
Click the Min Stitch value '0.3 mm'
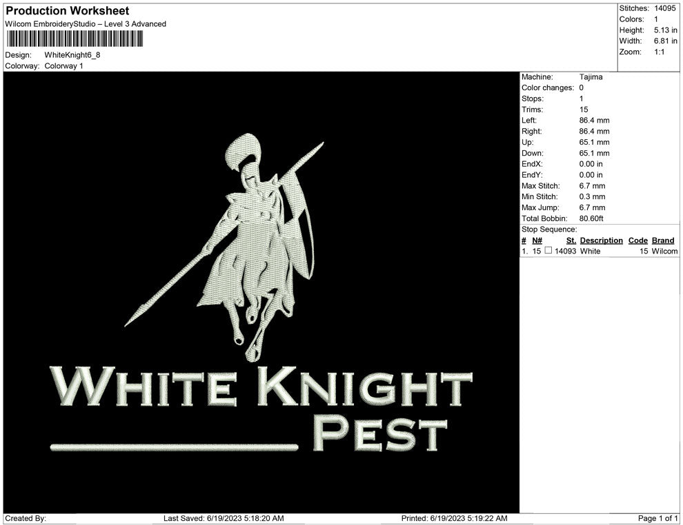click(592, 196)
